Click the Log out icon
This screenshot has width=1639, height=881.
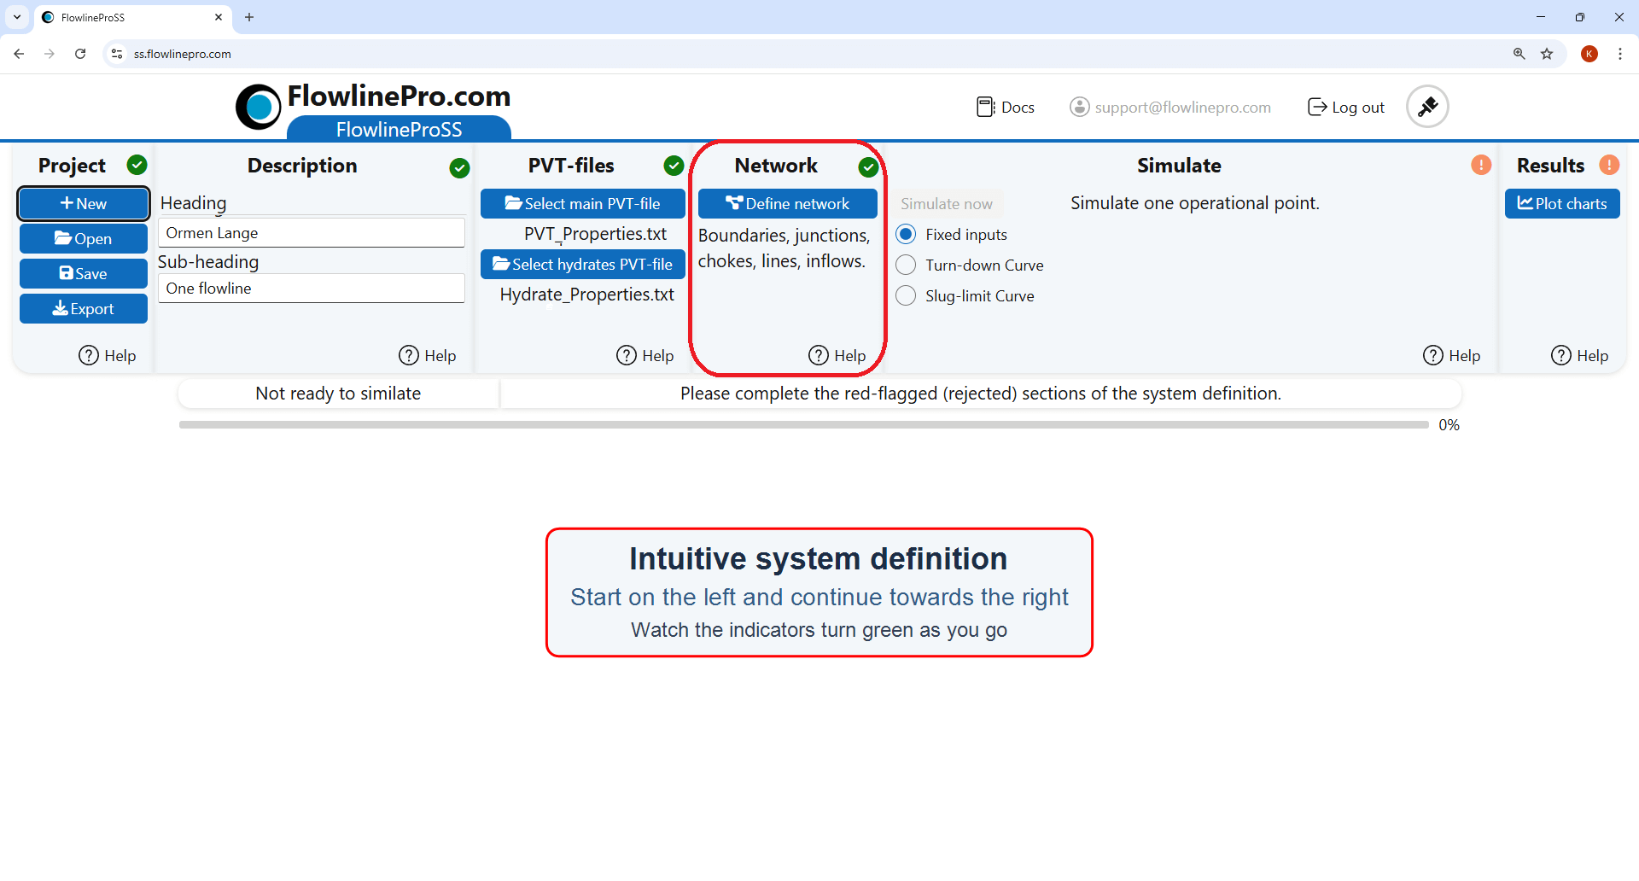point(1317,107)
